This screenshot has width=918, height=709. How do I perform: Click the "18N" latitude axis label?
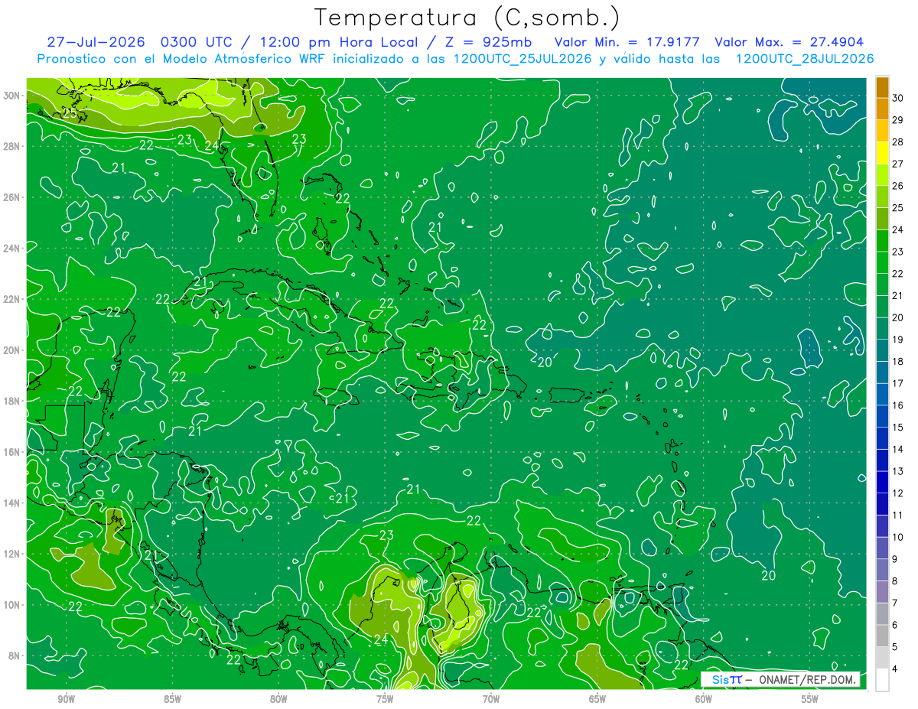(x=12, y=401)
